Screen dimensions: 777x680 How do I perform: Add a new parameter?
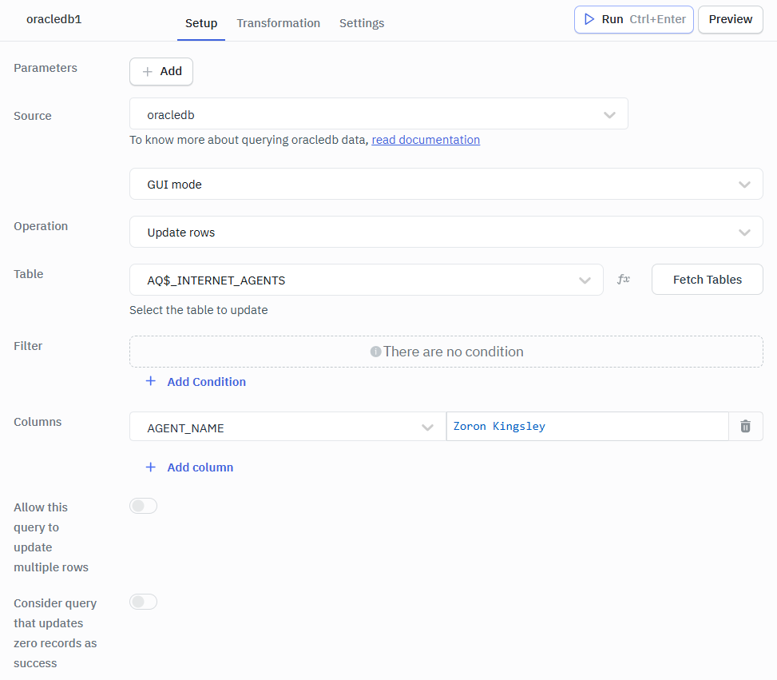(161, 71)
